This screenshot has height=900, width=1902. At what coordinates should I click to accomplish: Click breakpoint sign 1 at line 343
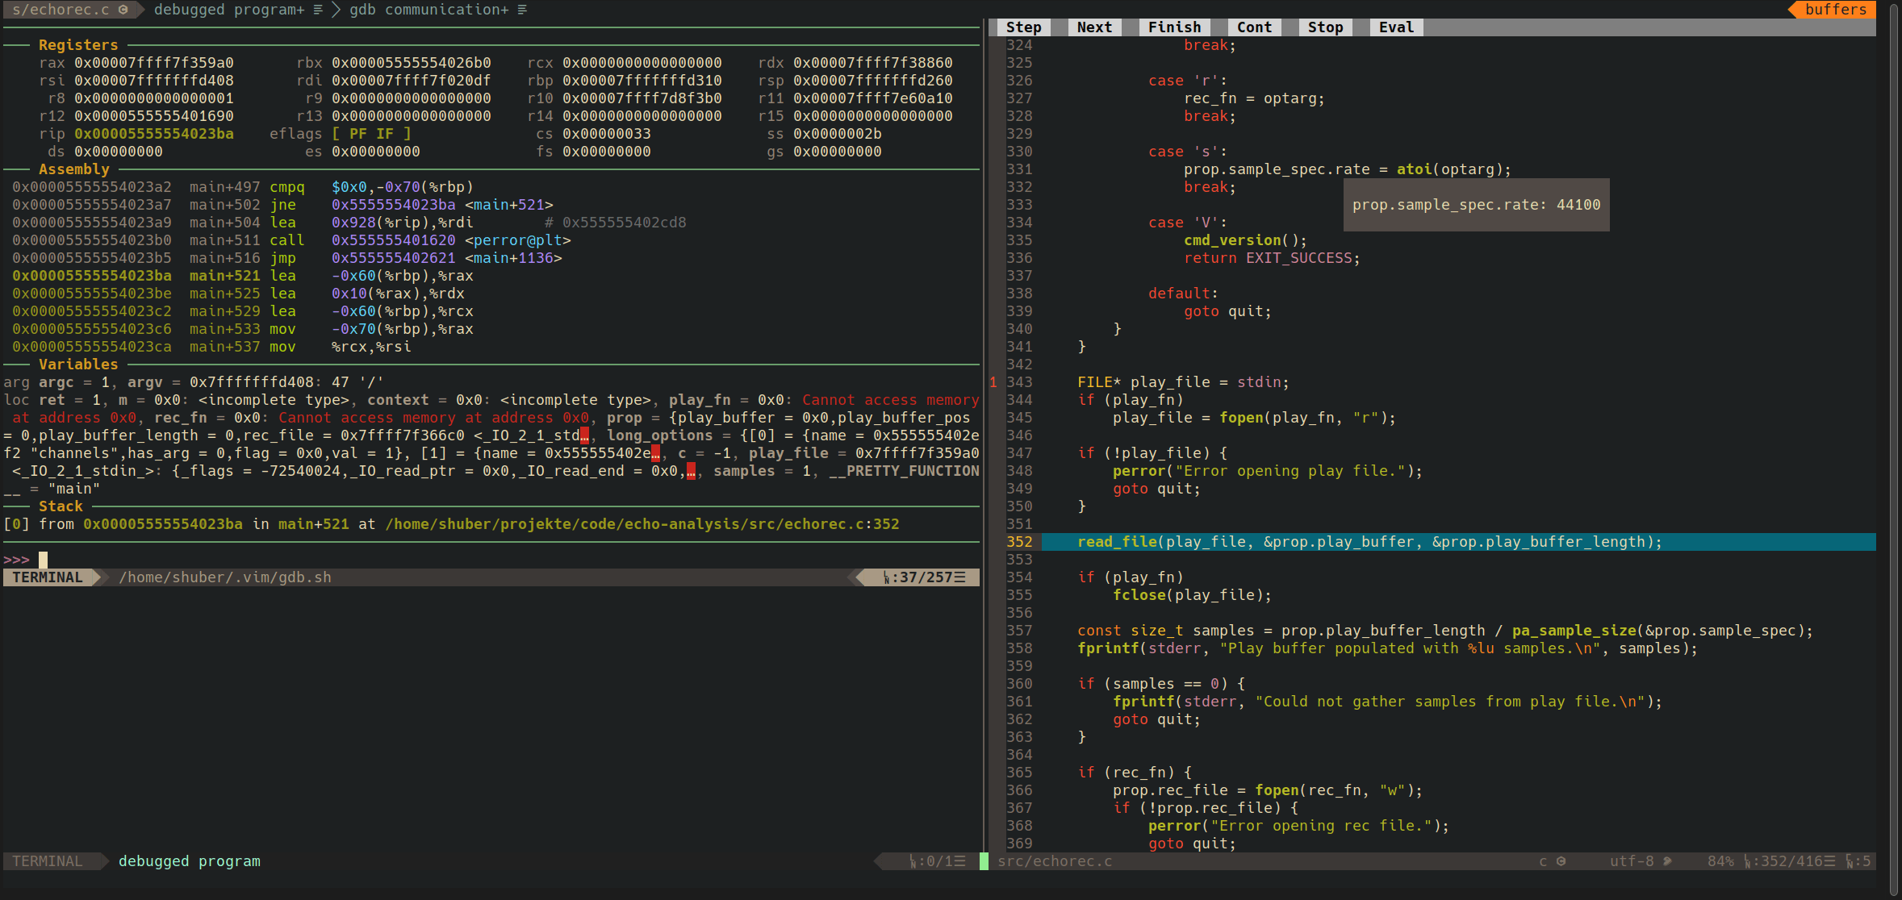pyautogui.click(x=993, y=382)
